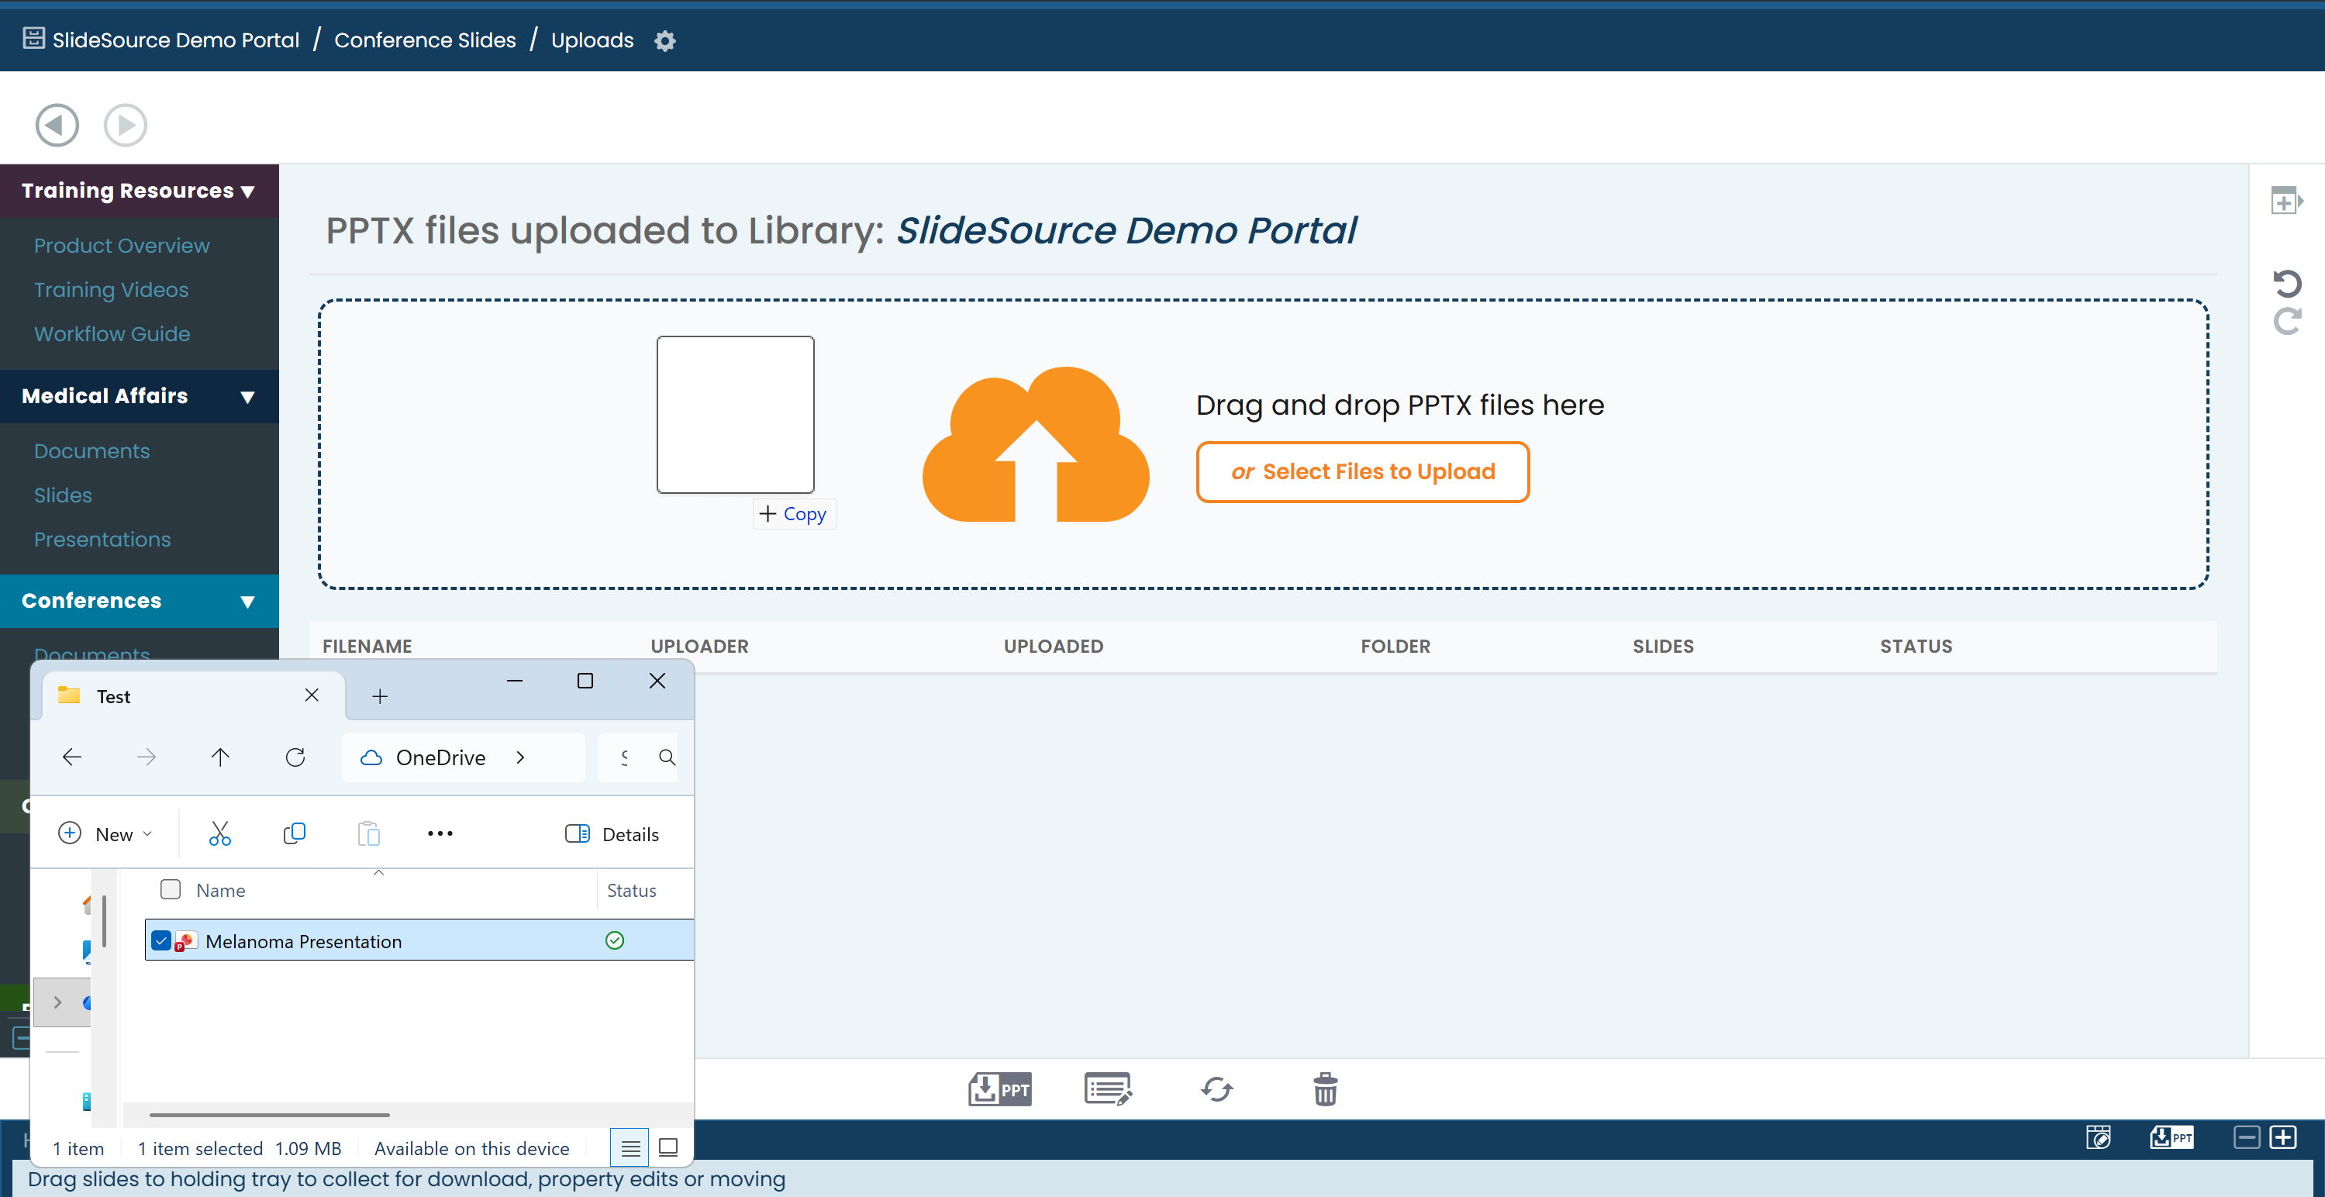The height and width of the screenshot is (1197, 2325).
Task: Click the refresh sync icon in the bottom toolbar
Action: (1216, 1088)
